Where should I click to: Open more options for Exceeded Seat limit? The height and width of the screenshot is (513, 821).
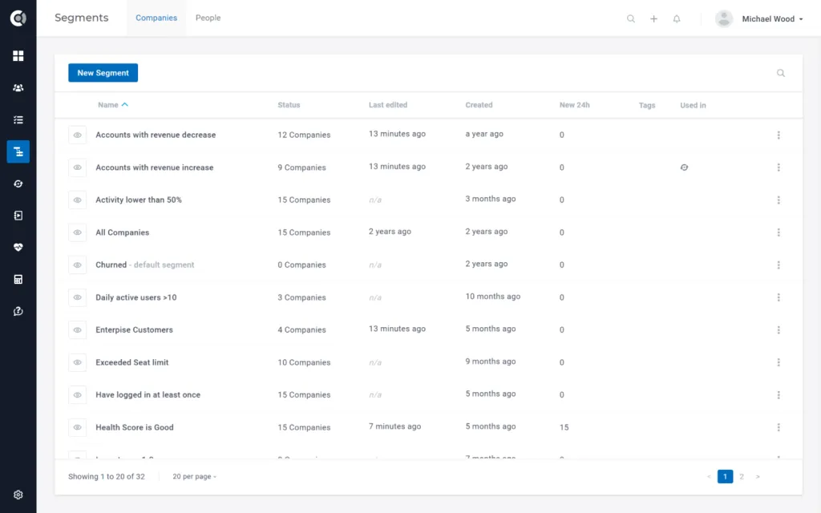tap(779, 362)
